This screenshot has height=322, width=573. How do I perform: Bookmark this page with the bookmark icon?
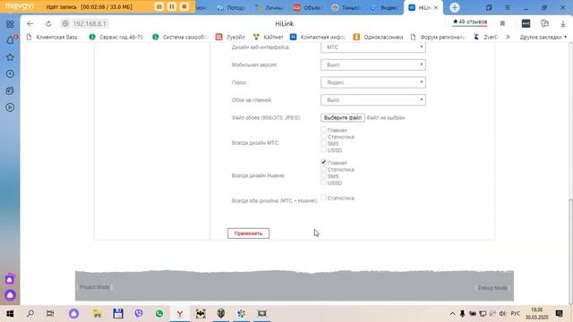tap(502, 24)
